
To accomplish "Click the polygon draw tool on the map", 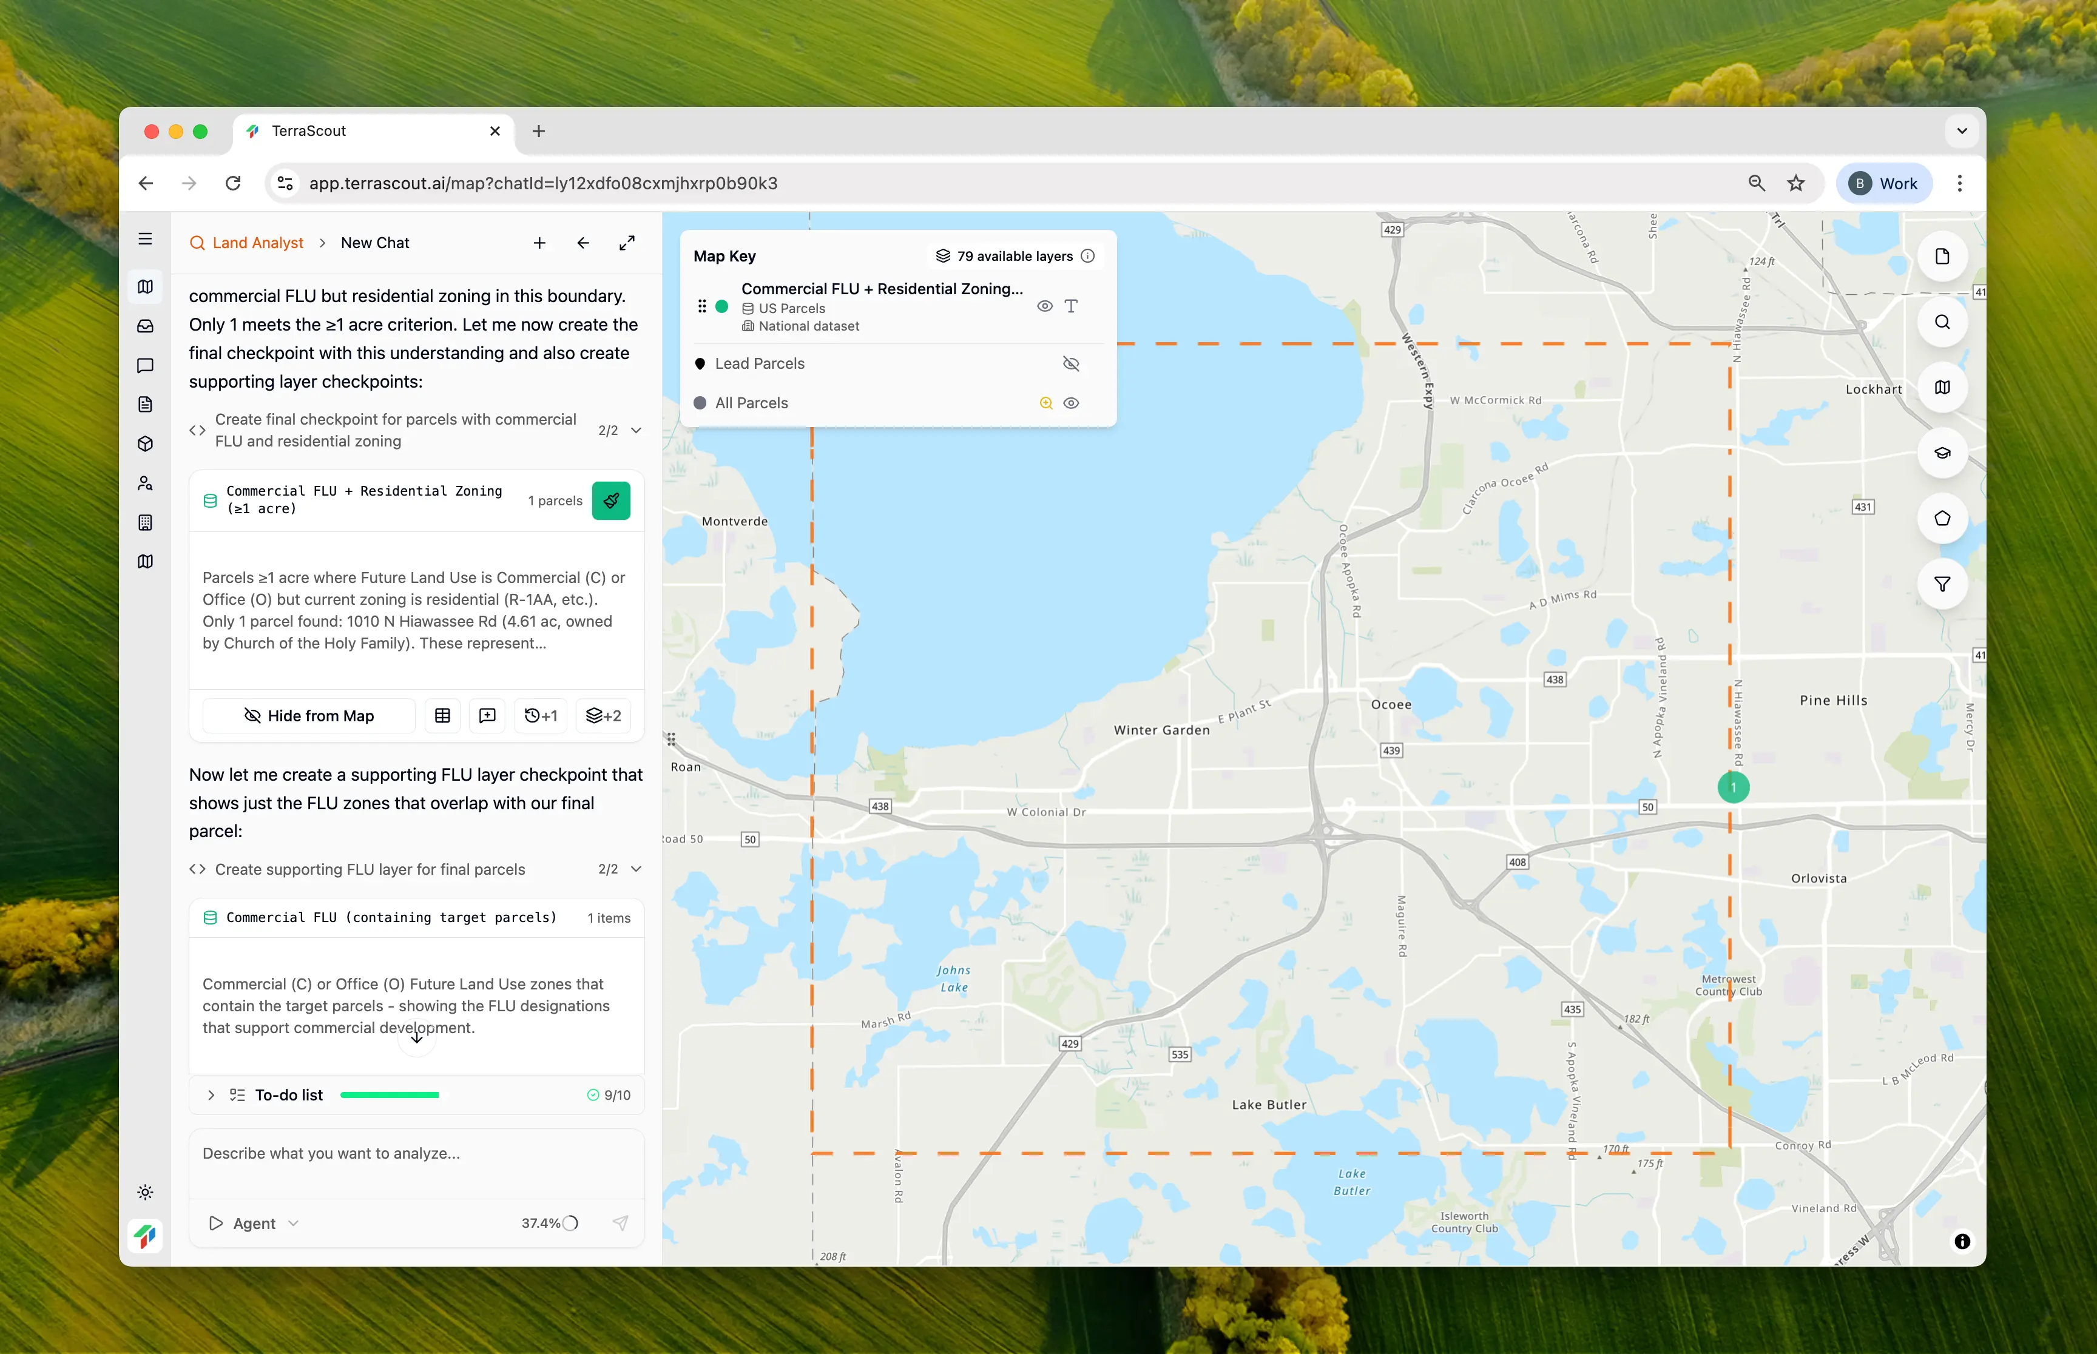I will 1942,519.
